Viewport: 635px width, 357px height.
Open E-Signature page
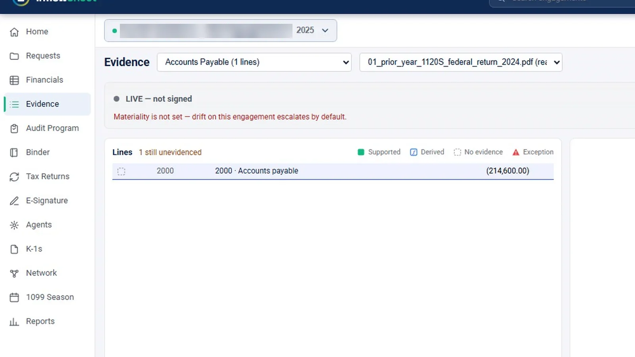[47, 201]
